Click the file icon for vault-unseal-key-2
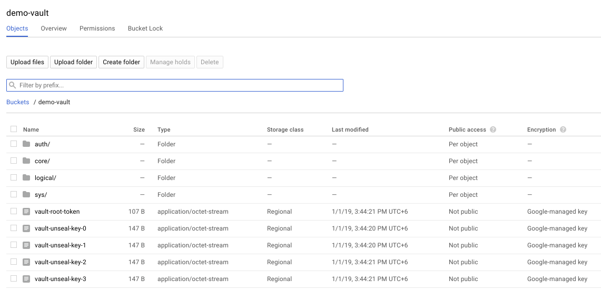Viewport: 601px width, 300px height. coord(26,262)
